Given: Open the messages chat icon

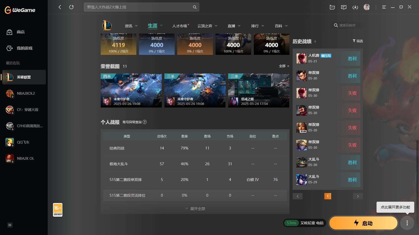Looking at the screenshot, I should pos(344,7).
